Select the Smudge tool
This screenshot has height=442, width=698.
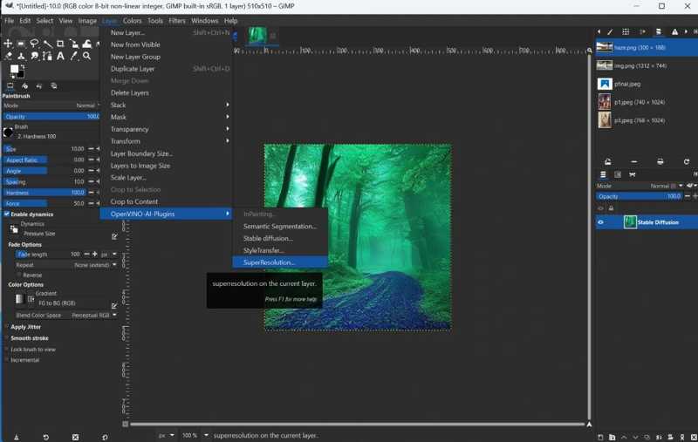pyautogui.click(x=34, y=56)
